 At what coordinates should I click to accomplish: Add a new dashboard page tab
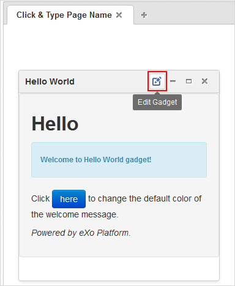144,15
